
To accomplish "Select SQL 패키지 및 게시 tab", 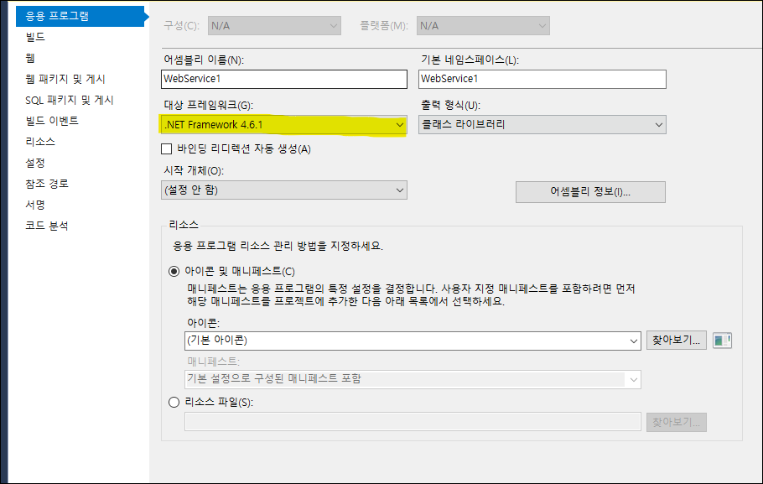I will [69, 100].
